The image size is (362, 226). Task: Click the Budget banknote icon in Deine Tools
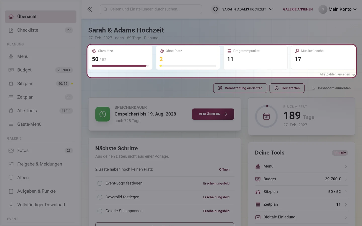click(x=258, y=179)
